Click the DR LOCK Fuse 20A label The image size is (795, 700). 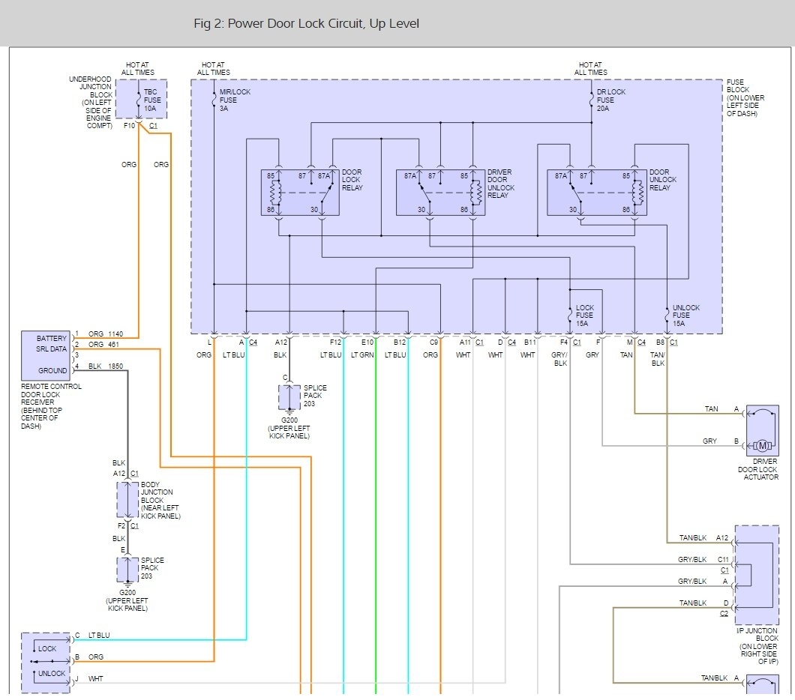coord(611,100)
